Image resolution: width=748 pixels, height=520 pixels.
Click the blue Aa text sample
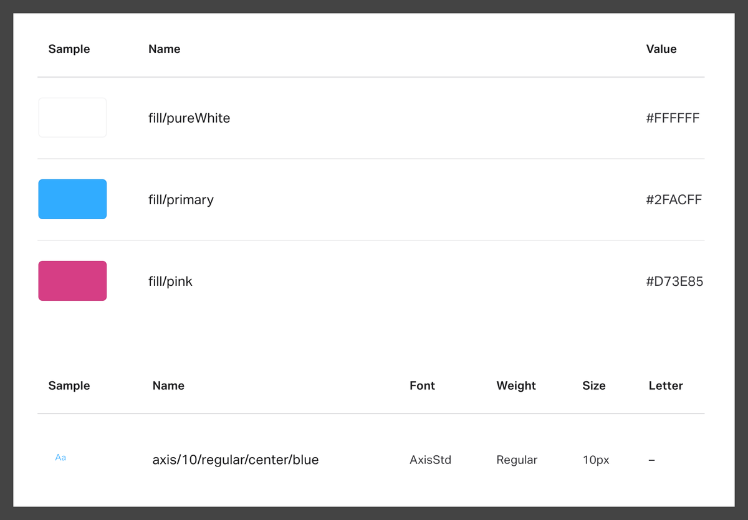(x=60, y=458)
